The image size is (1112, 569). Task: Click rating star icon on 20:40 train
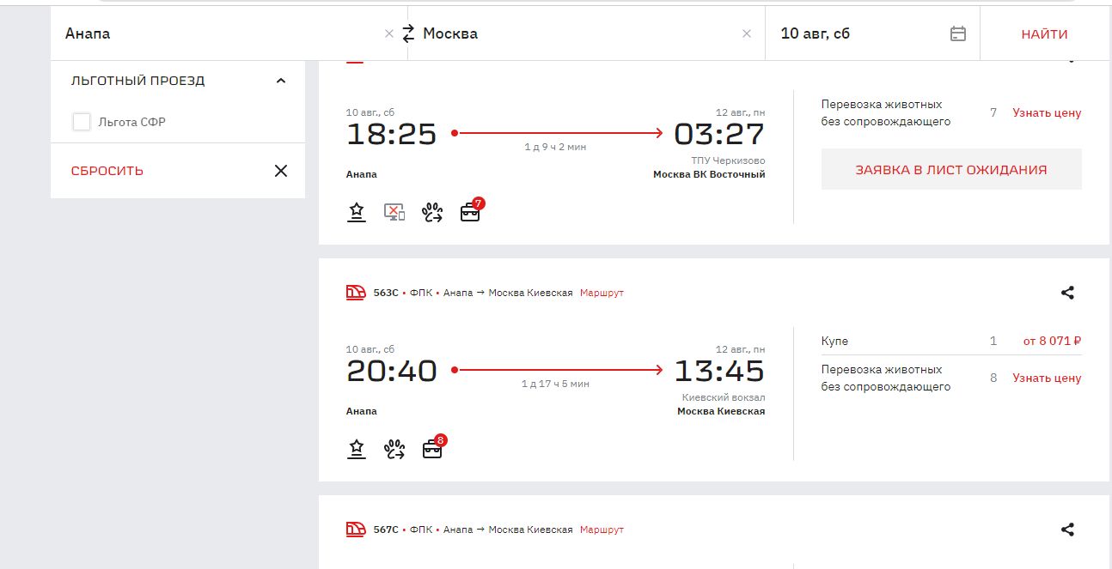(x=357, y=449)
